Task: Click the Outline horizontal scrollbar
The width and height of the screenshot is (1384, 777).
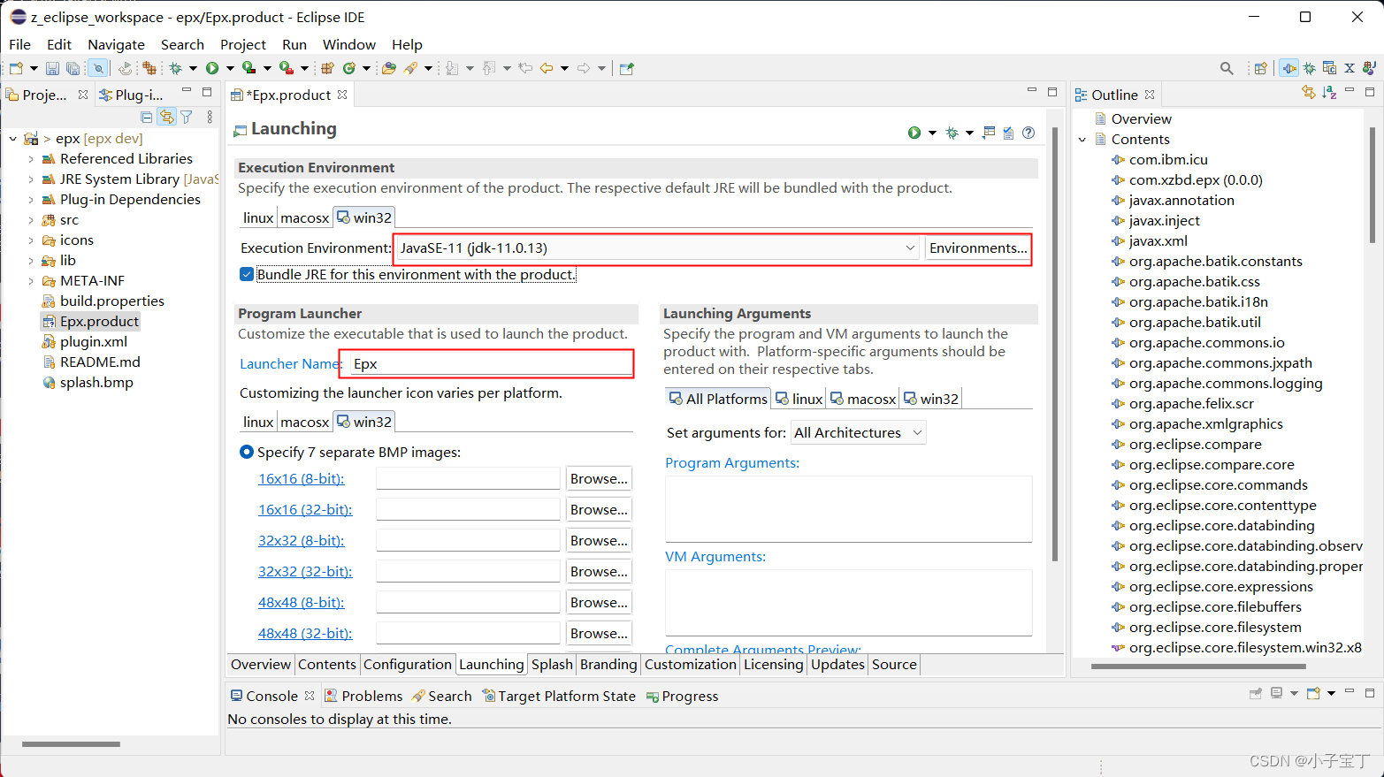Action: click(1198, 667)
